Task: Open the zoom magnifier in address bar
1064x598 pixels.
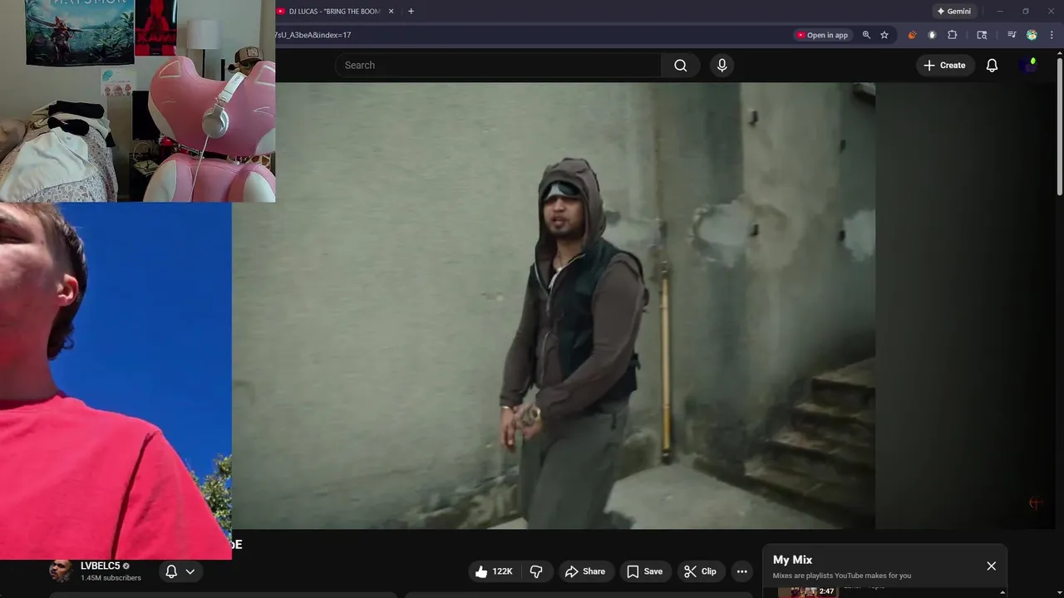Action: click(x=866, y=35)
